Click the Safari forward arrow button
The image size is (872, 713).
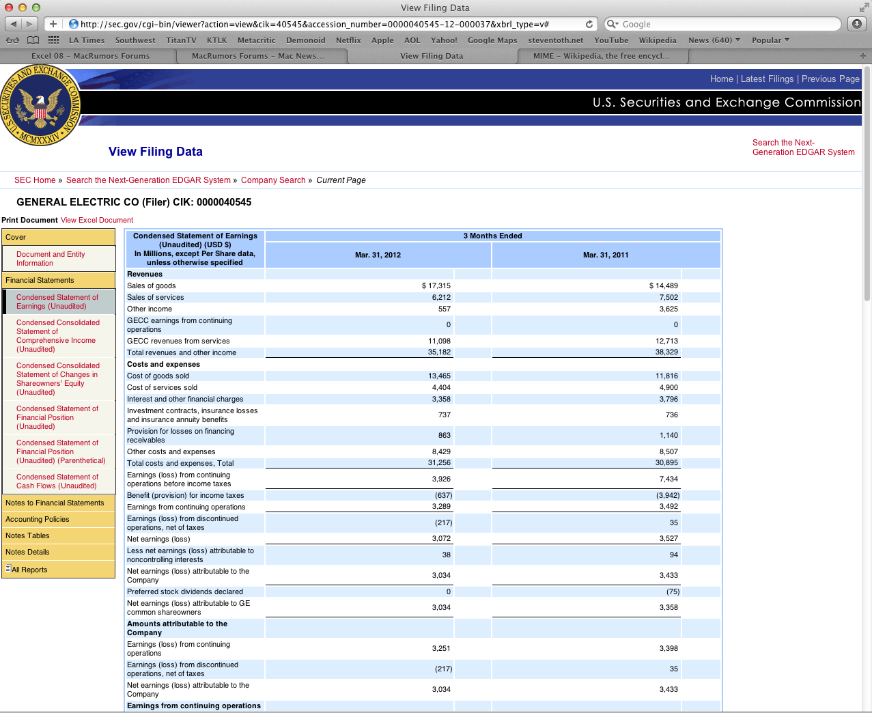click(x=30, y=24)
